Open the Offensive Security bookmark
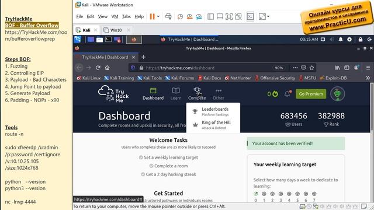The image size is (374, 210). tap(275, 78)
